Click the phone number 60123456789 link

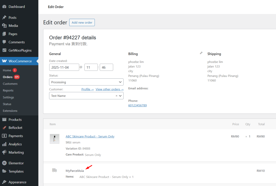tap(137, 106)
